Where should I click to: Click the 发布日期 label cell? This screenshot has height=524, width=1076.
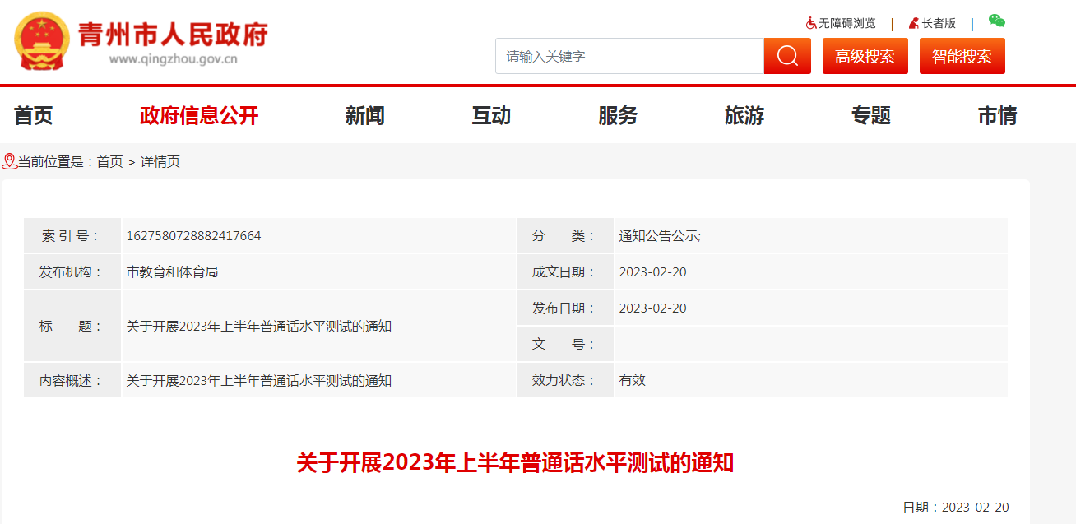tap(565, 308)
